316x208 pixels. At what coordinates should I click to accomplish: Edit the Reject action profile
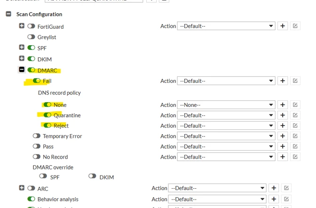coord(295,126)
